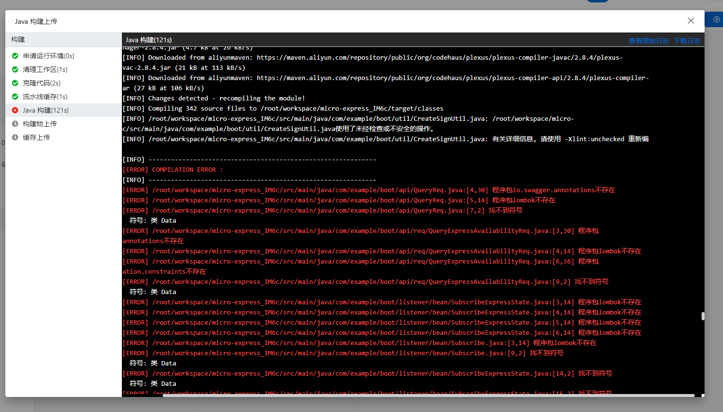Click red error icon beside Java 构建
This screenshot has width=723, height=412.
15,110
